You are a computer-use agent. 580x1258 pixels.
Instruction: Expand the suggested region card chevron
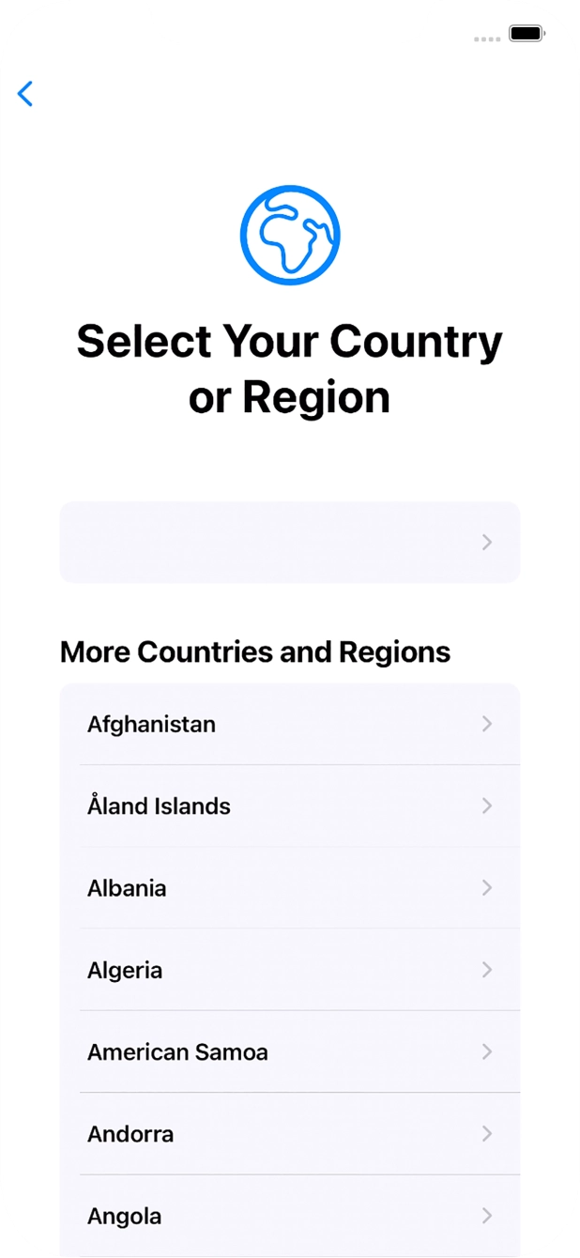(x=487, y=543)
